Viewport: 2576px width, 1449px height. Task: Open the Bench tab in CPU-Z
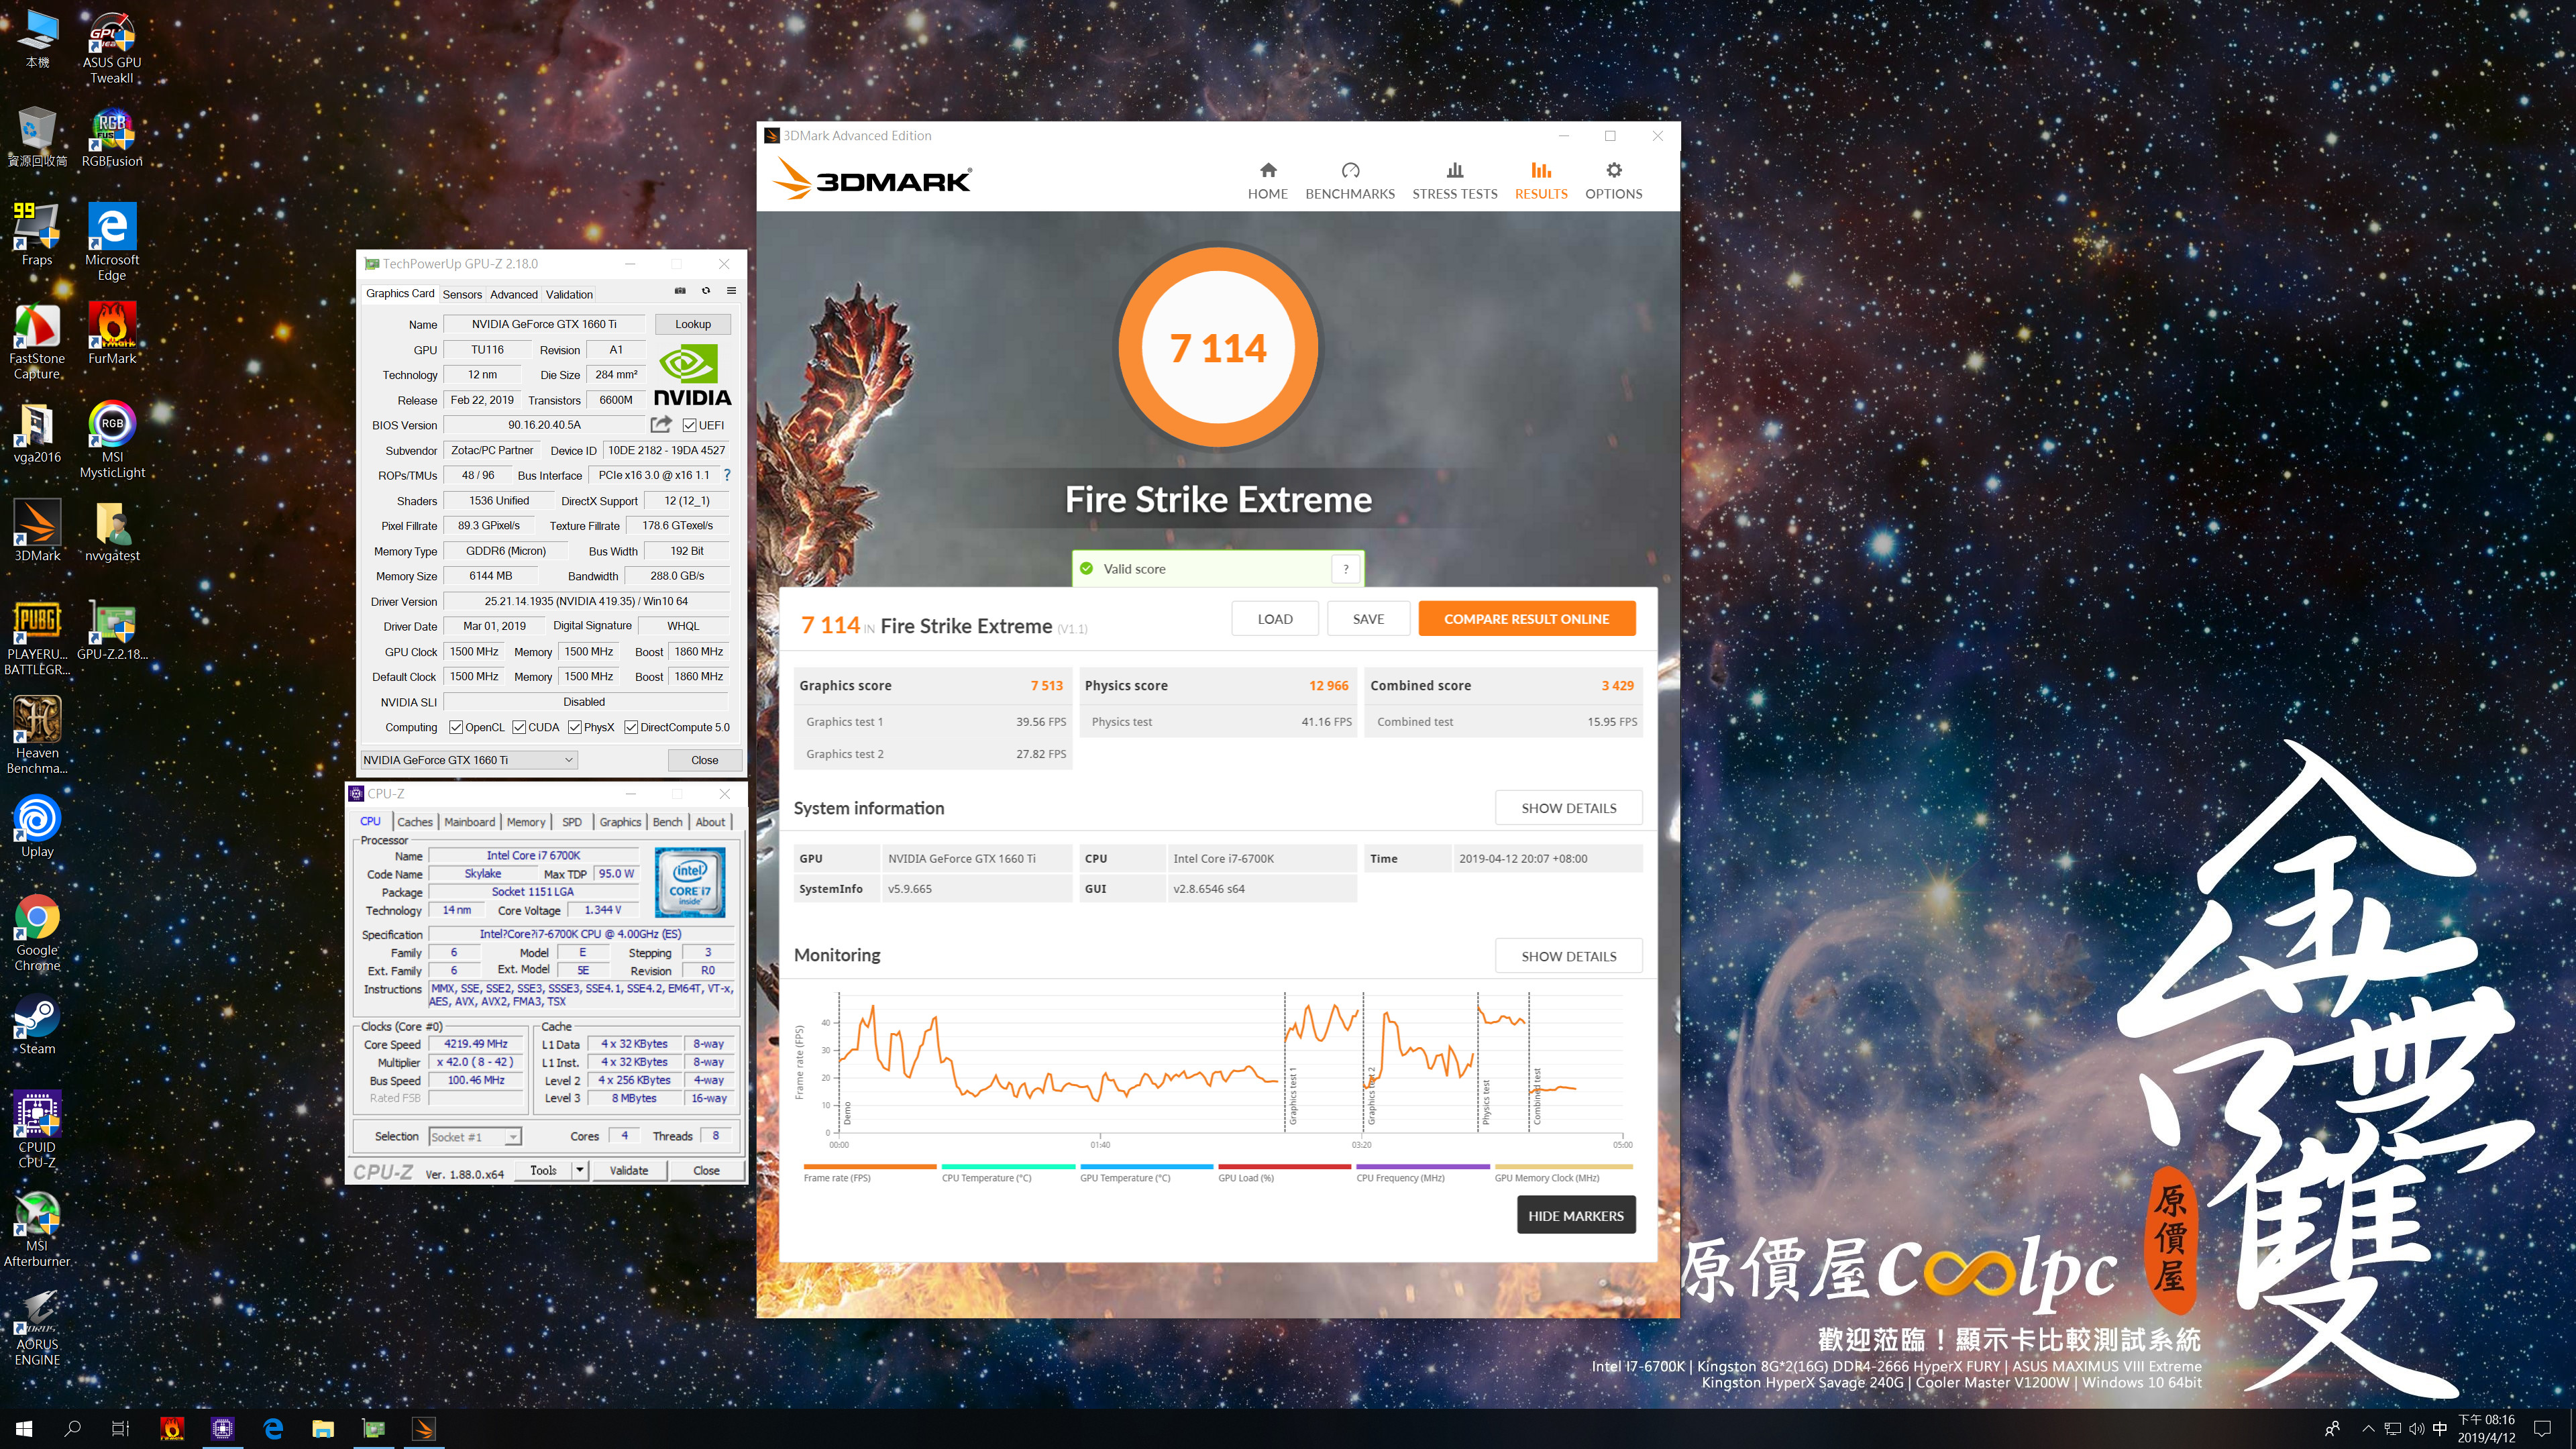667,822
